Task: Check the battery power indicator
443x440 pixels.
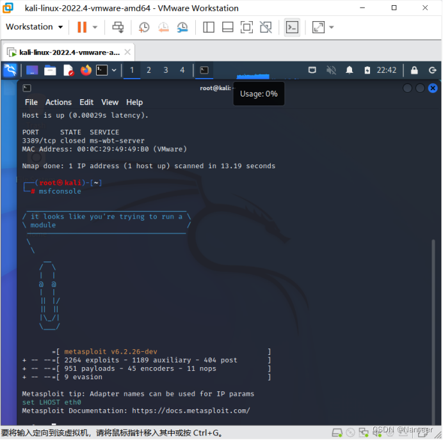Action: click(x=367, y=70)
